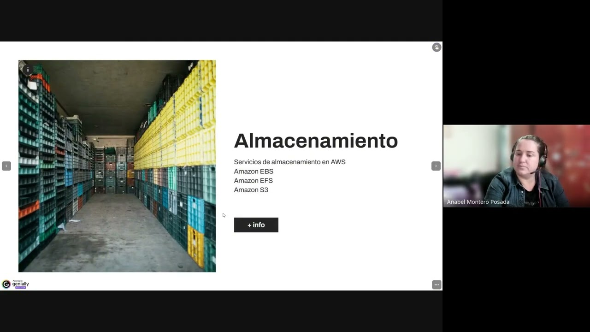Screen dimensions: 590x332
Task: Open the three-dot options menu
Action: 437,285
